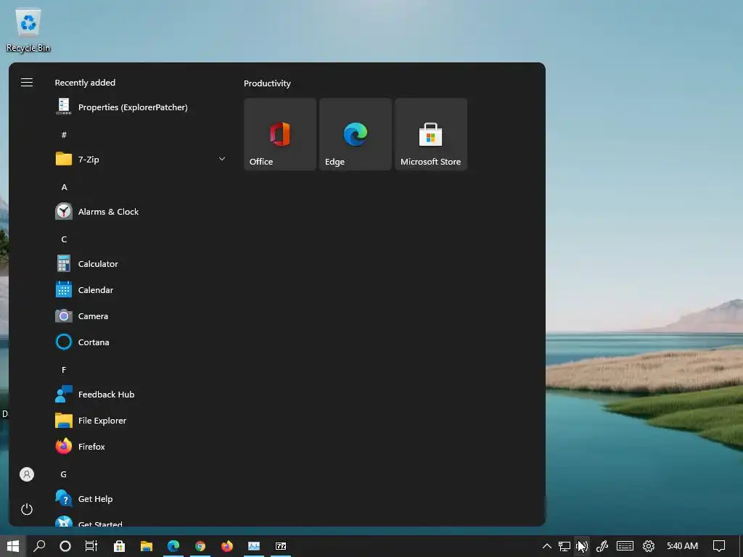Open Cortana circle on the taskbar
The image size is (743, 557).
pyautogui.click(x=65, y=546)
